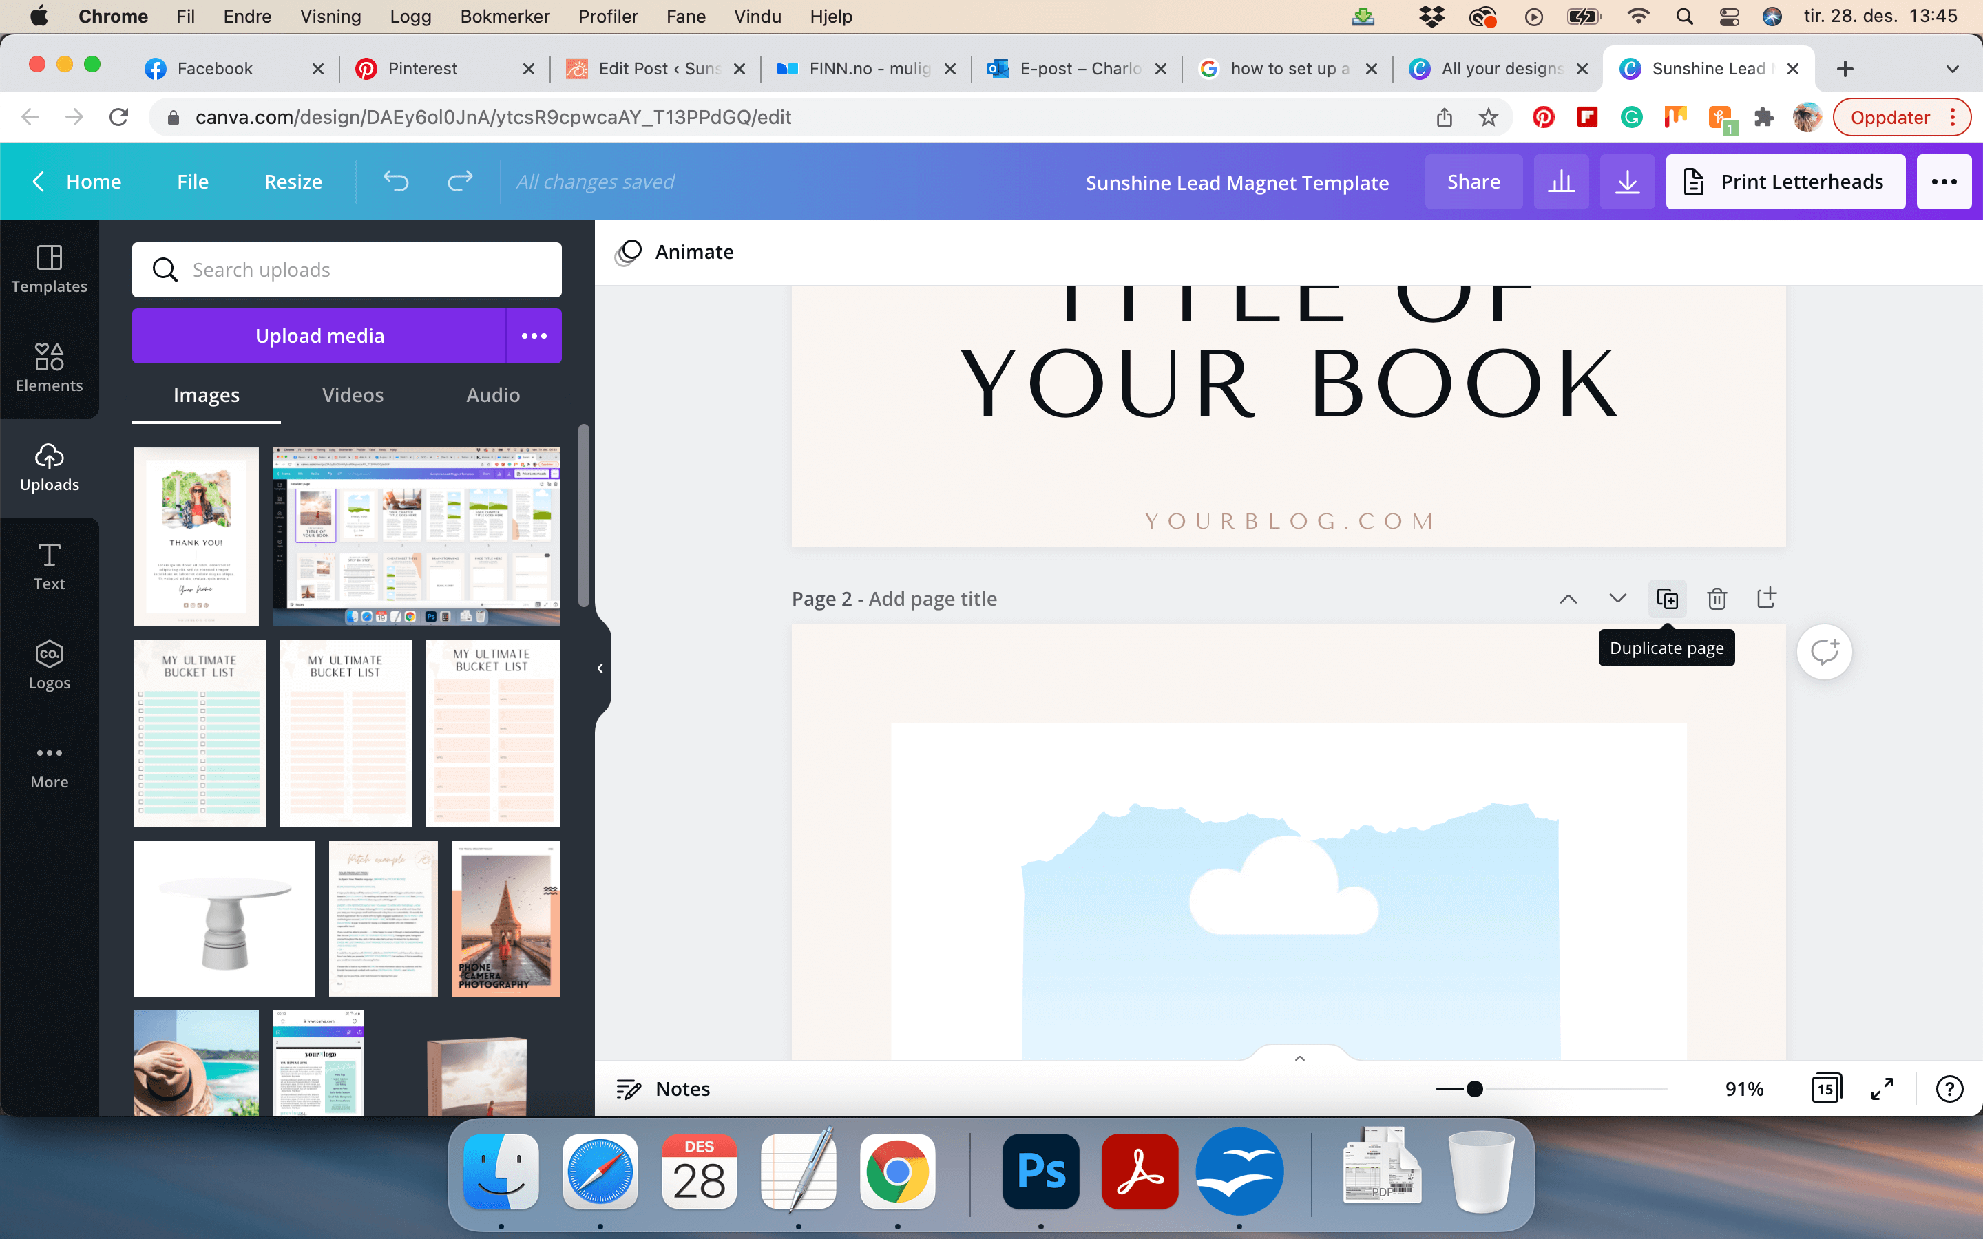This screenshot has height=1239, width=1983.
Task: Expand the page thumbnails strip
Action: (1299, 1057)
